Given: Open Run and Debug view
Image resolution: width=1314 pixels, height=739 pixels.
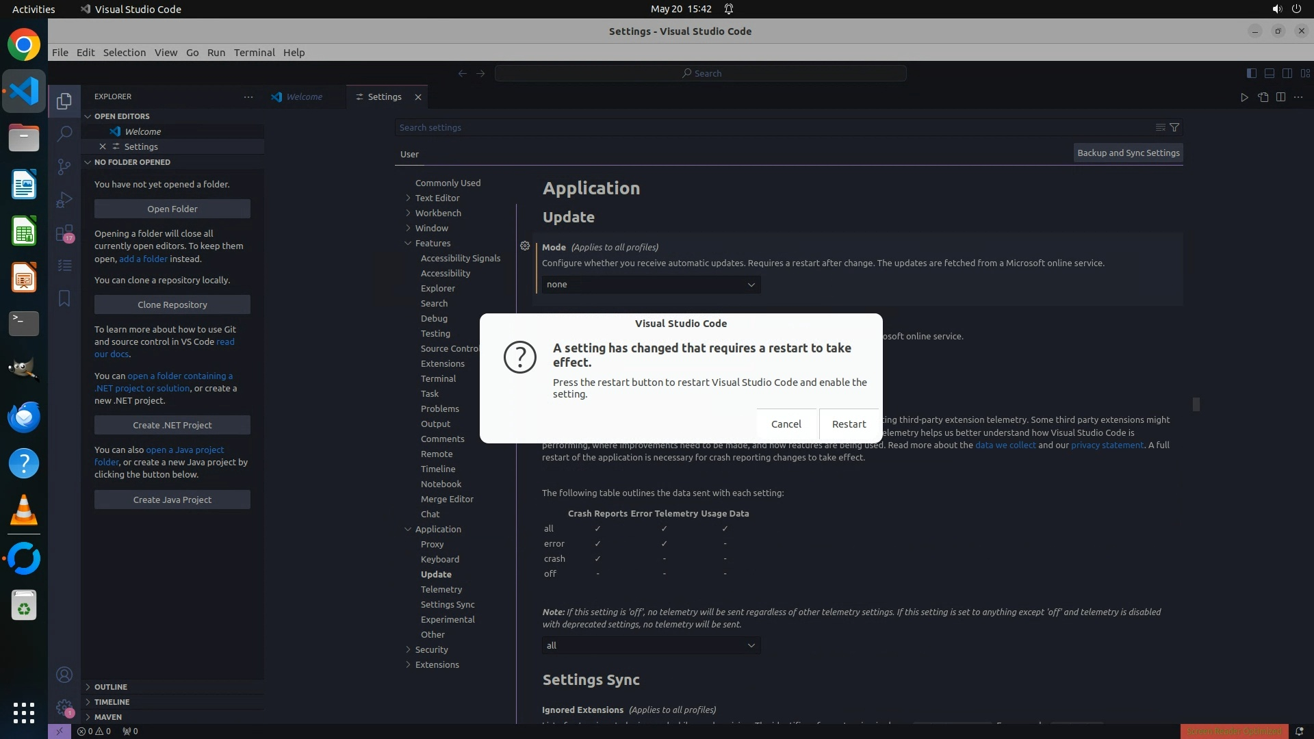Looking at the screenshot, I should [64, 200].
